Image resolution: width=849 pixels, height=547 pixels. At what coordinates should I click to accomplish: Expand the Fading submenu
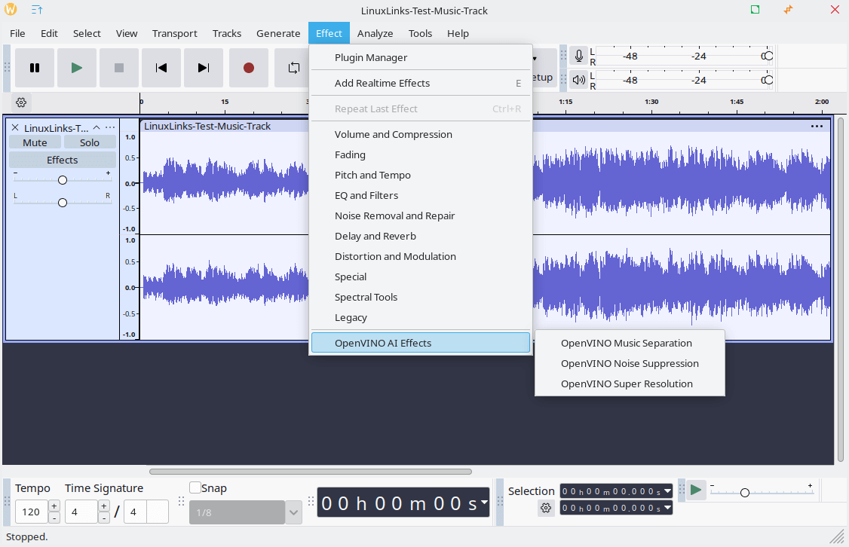421,154
